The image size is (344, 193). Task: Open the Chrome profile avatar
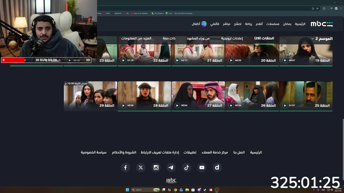(336, 9)
